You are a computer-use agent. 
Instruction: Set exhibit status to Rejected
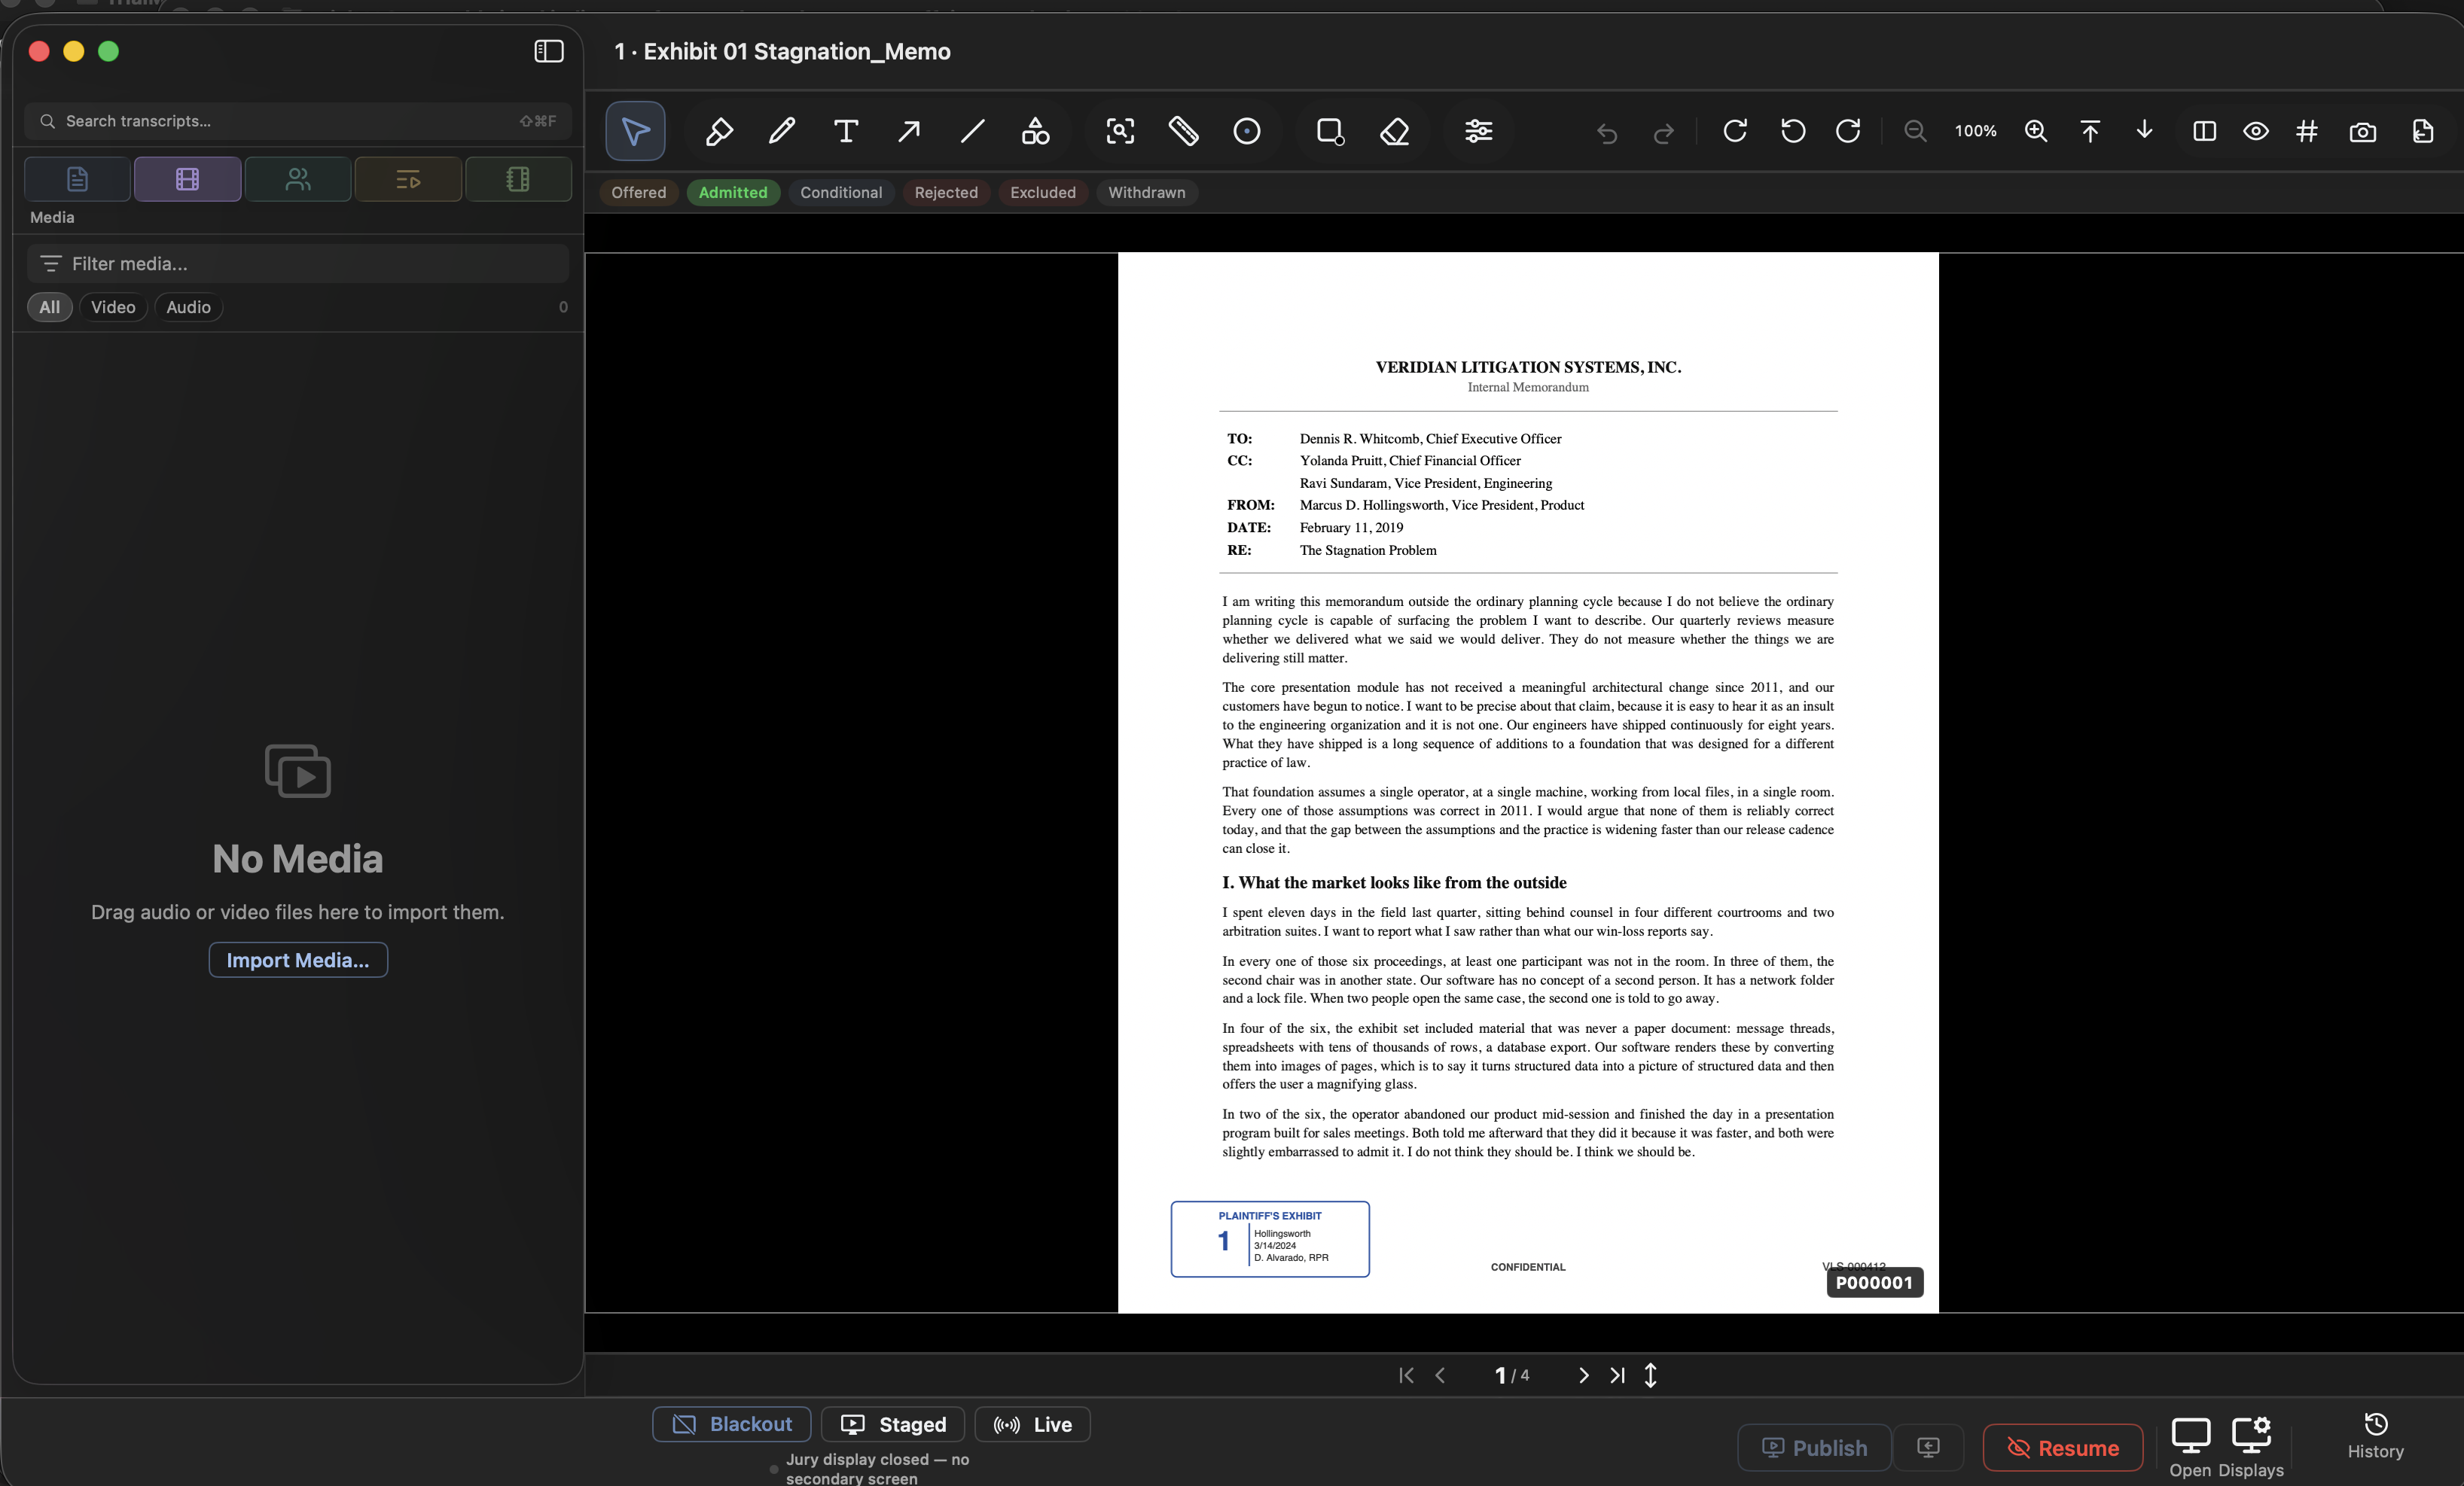tap(946, 193)
